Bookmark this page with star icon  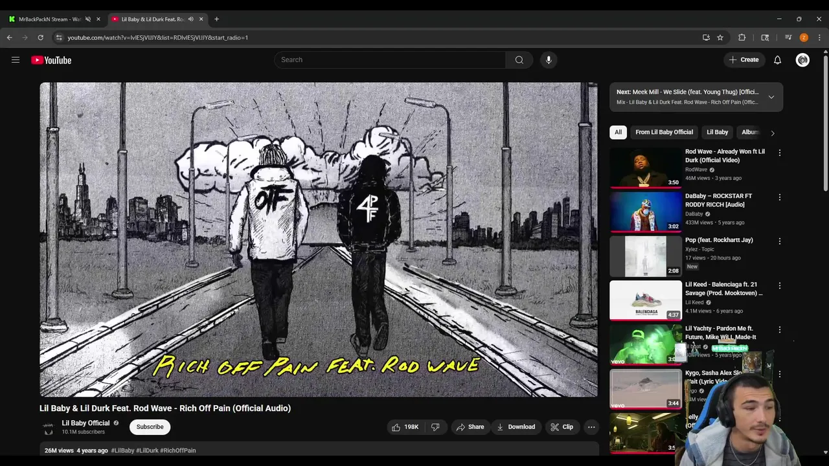[720, 38]
